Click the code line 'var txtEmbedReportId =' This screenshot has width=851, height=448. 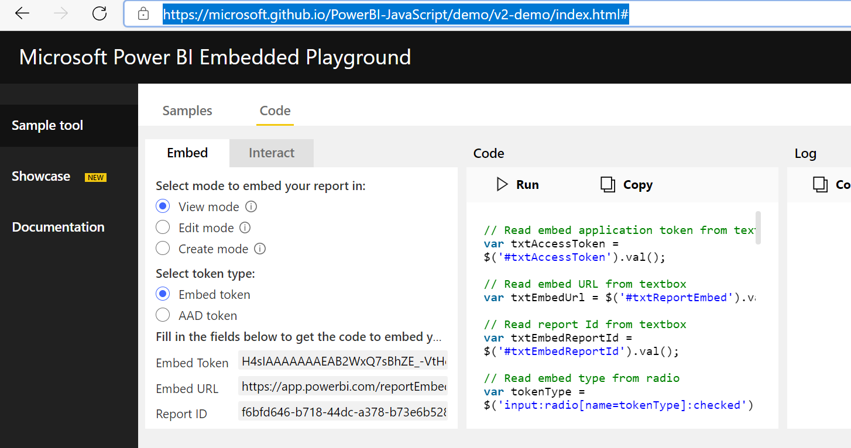[x=558, y=337]
